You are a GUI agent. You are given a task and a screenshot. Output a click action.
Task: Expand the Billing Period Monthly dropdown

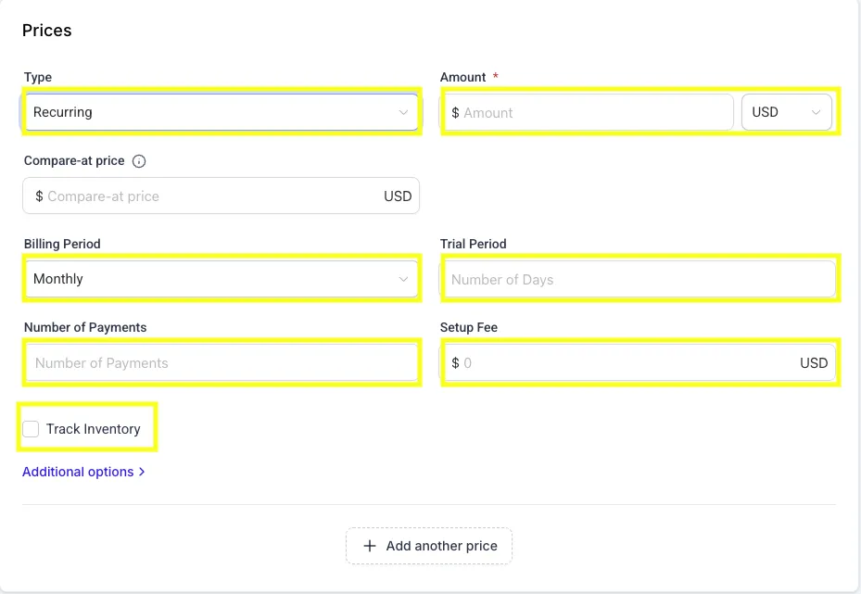click(221, 279)
